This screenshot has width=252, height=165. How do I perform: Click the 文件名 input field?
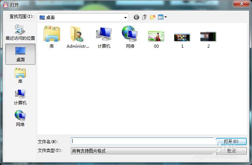(x=143, y=141)
